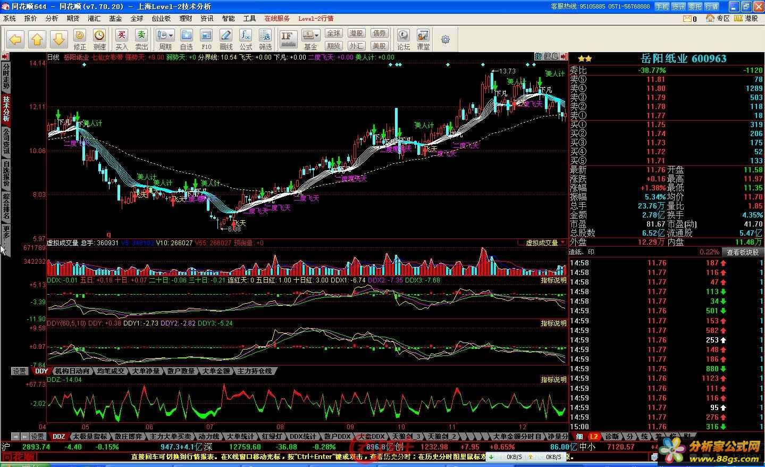Open 指标说明 for the DDZ panel
This screenshot has height=467, width=765.
coord(553,380)
